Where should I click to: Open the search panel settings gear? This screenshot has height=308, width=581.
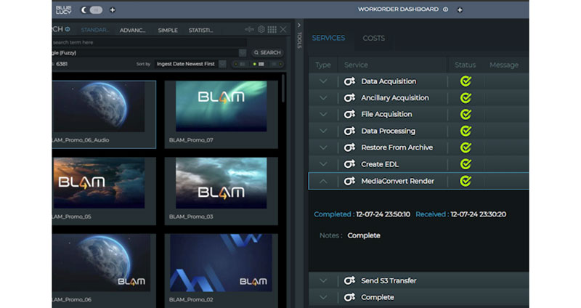tap(261, 30)
